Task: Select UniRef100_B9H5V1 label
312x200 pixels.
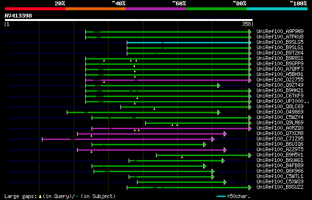Action: [280, 155]
